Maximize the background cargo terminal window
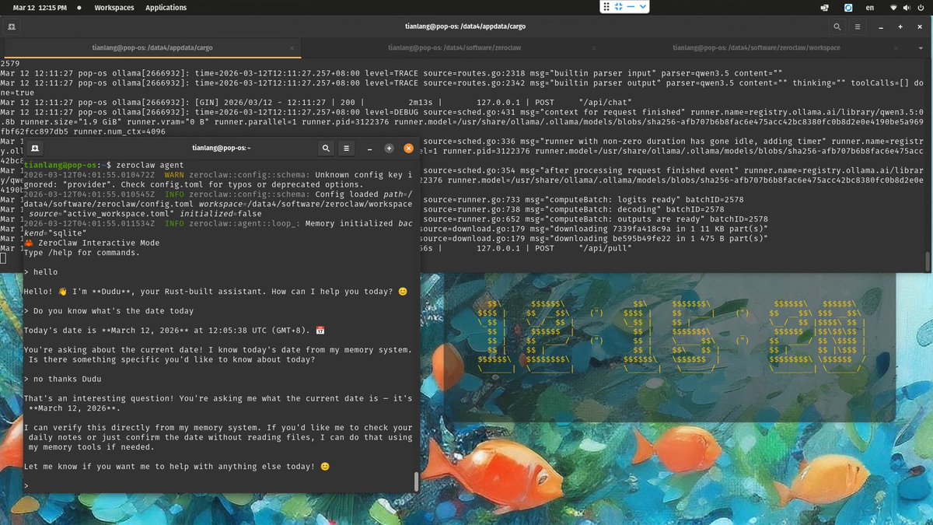 [900, 26]
